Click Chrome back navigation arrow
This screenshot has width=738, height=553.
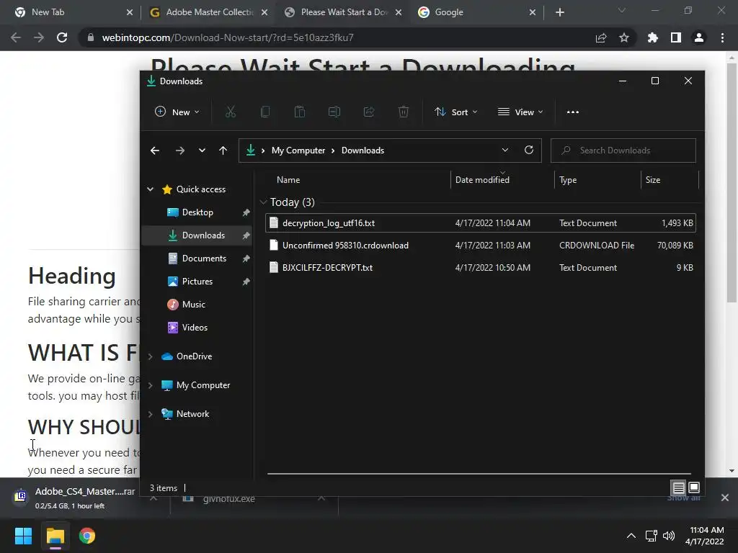16,37
